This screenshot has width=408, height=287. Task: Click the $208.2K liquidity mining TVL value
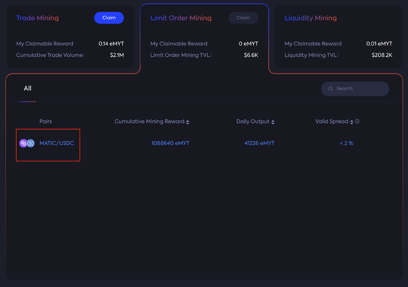tap(382, 55)
